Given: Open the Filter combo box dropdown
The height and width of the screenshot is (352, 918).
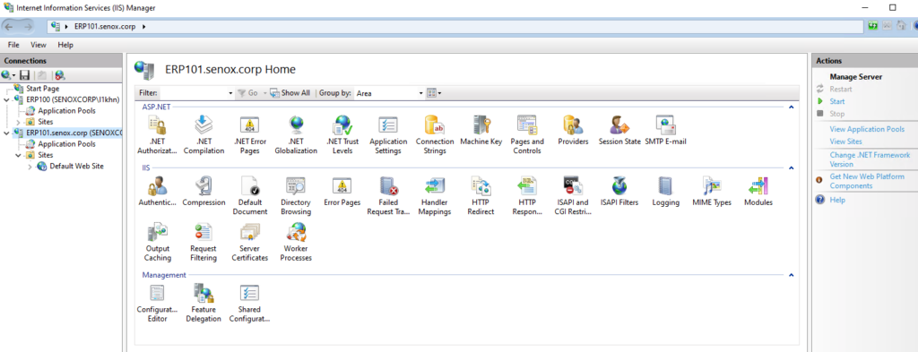Looking at the screenshot, I should point(230,93).
